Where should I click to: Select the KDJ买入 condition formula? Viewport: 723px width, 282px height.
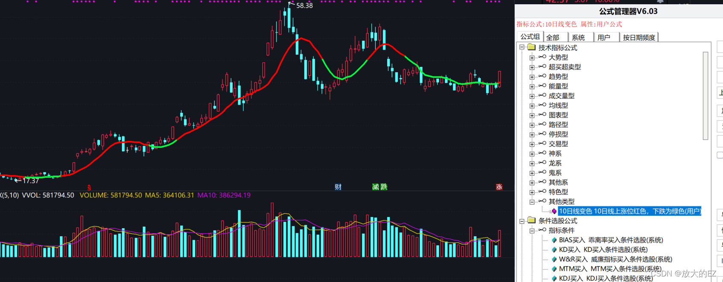click(606, 279)
